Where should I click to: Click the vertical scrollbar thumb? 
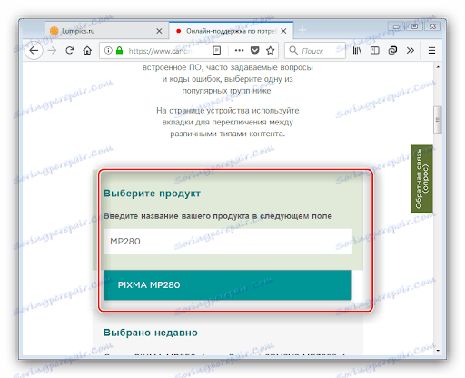point(438,120)
